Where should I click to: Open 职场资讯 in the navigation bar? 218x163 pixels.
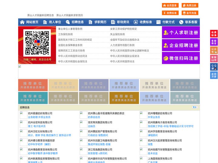tap(123, 22)
